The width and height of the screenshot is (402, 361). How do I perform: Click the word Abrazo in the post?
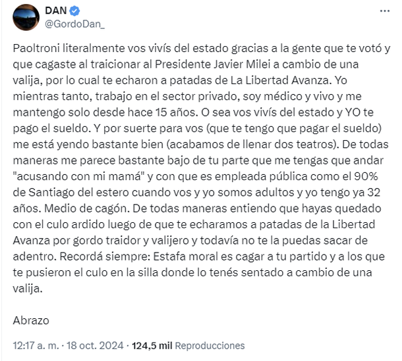[30, 320]
